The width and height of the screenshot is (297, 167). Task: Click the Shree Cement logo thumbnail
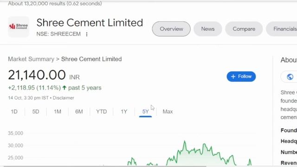(19, 27)
